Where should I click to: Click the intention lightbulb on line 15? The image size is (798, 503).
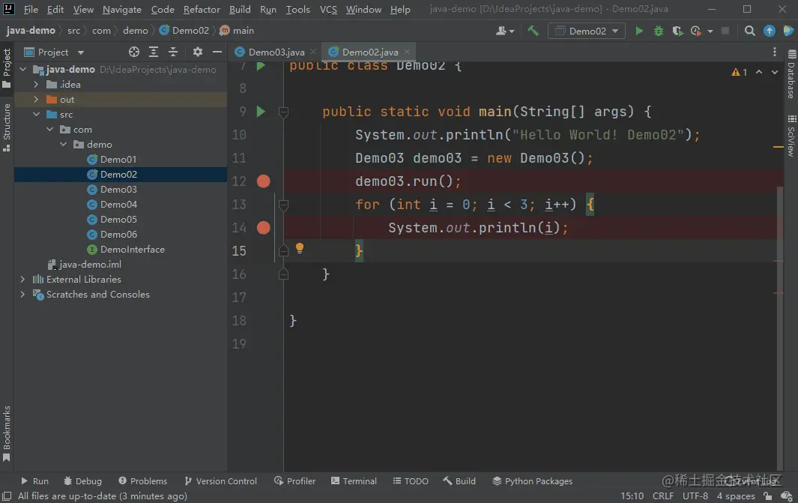[300, 248]
